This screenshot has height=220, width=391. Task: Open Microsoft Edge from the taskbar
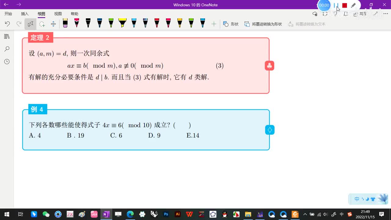coord(130,214)
